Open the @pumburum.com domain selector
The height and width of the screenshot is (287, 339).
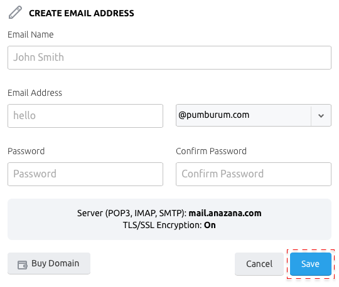click(x=254, y=115)
